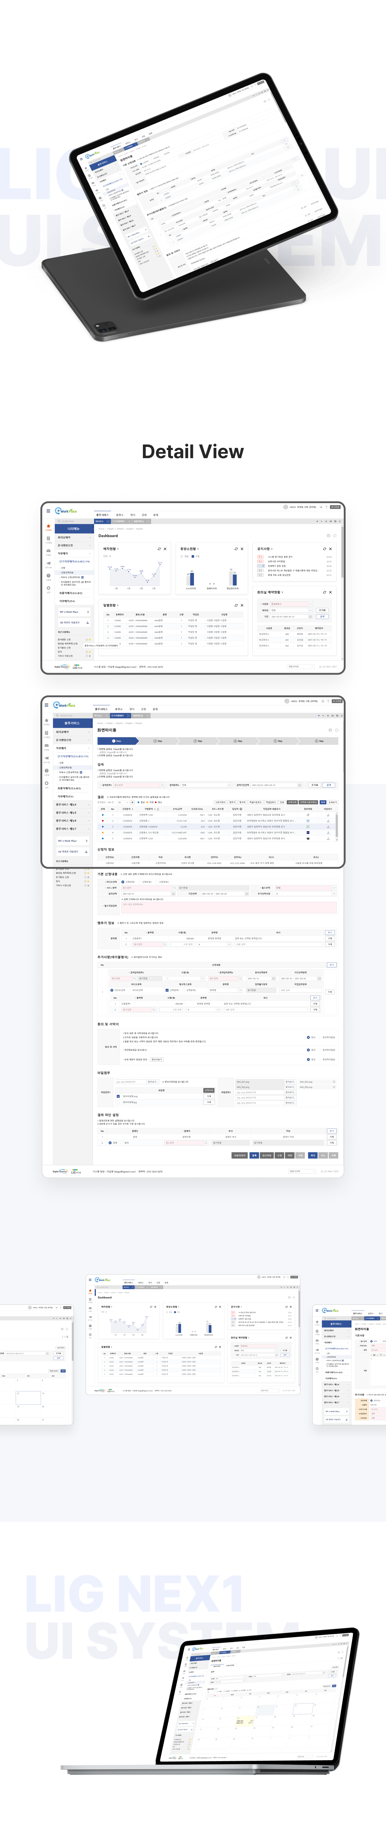Refresh 배차현황 widget in large Detail View dashboard
The height and width of the screenshot is (1826, 386).
point(159,549)
